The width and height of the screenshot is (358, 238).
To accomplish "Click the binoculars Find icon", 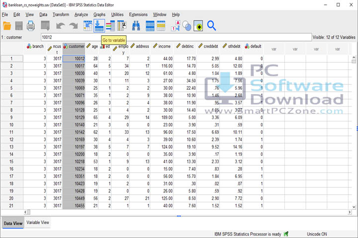I will (136, 26).
